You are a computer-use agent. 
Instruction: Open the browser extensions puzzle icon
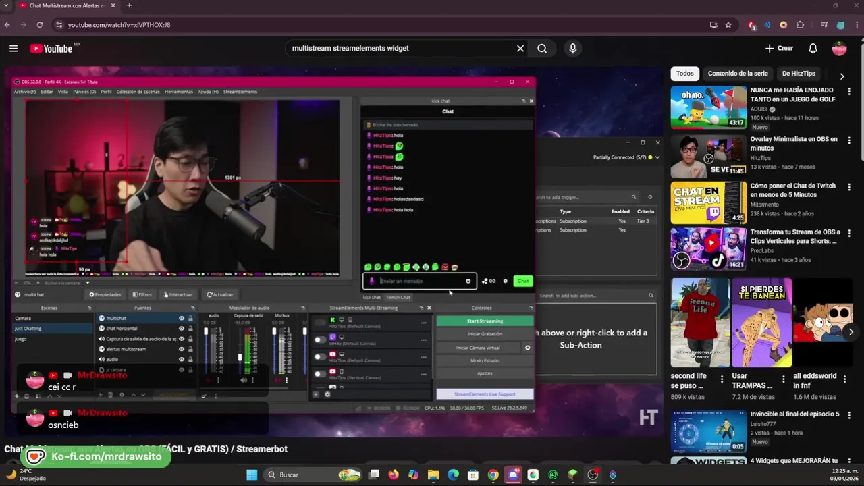tap(800, 25)
